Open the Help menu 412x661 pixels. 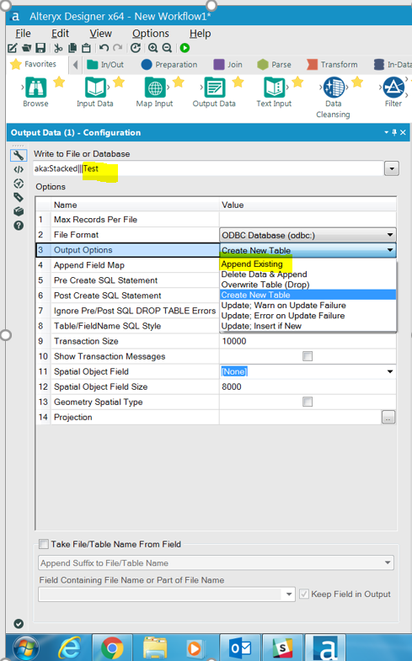pyautogui.click(x=200, y=34)
